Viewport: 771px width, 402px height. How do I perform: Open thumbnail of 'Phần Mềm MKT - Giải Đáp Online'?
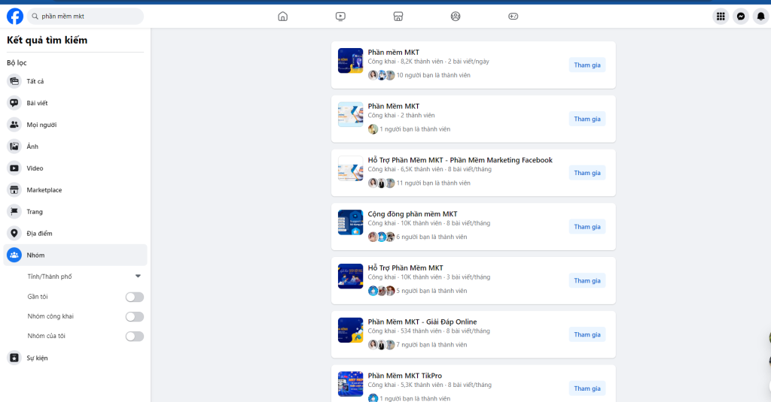coord(351,330)
